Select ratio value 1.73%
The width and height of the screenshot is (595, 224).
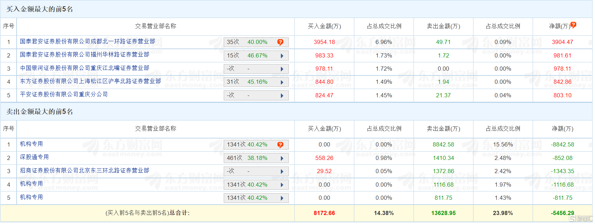click(x=384, y=55)
